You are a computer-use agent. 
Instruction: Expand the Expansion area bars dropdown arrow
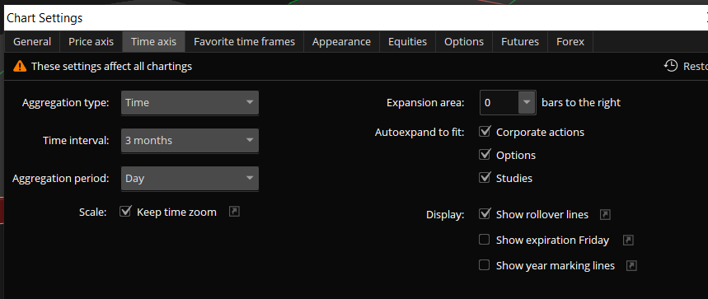pos(527,102)
